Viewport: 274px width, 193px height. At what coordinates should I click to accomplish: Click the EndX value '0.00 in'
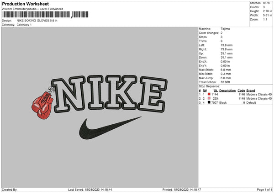(x=225, y=61)
